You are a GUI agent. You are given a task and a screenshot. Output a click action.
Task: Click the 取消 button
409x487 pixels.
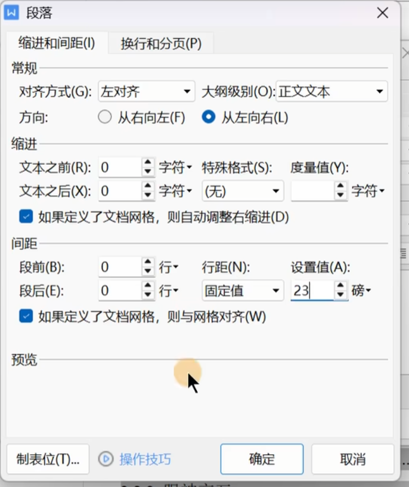(x=353, y=459)
